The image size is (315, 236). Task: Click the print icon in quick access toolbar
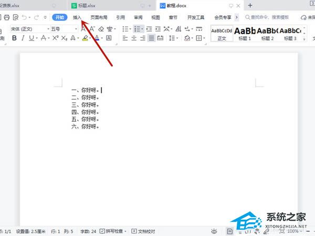pyautogui.click(x=7, y=17)
